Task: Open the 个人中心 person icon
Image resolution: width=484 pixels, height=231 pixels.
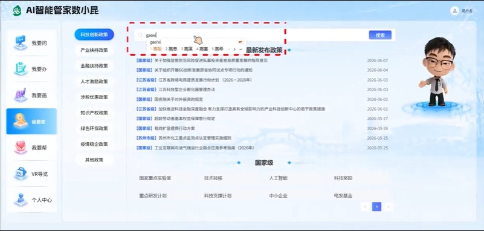Action: (21, 200)
